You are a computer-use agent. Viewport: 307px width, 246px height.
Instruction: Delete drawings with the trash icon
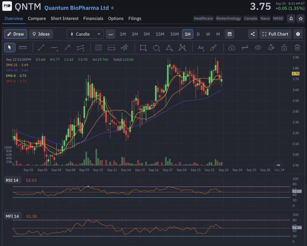pyautogui.click(x=297, y=47)
